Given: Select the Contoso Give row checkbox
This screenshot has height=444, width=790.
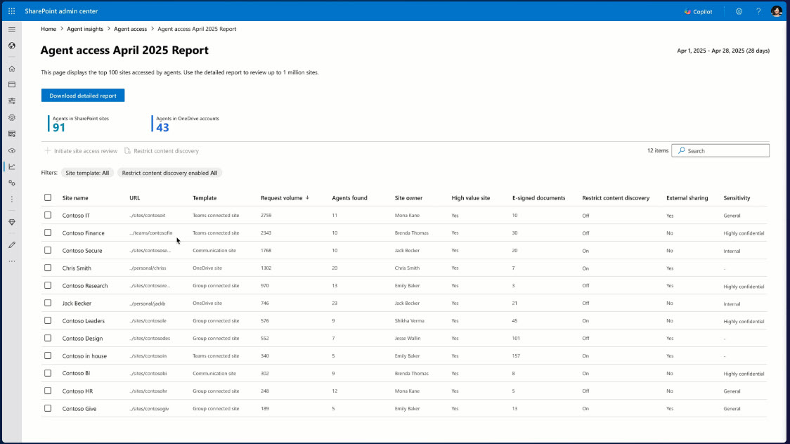Looking at the screenshot, I should pos(48,408).
